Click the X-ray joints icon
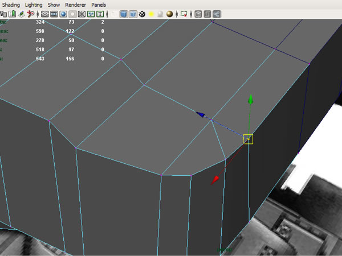This screenshot has height=256, width=342. click(x=217, y=14)
